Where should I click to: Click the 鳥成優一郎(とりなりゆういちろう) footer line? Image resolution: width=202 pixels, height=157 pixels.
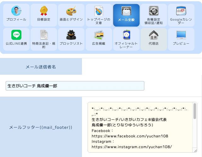[122, 125]
